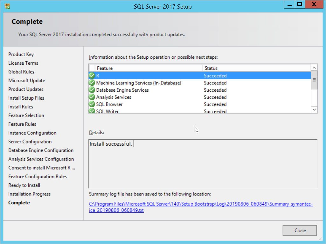Click the feature list scrollbar thumb
Screen dimensions: 326x244
tap(314, 80)
